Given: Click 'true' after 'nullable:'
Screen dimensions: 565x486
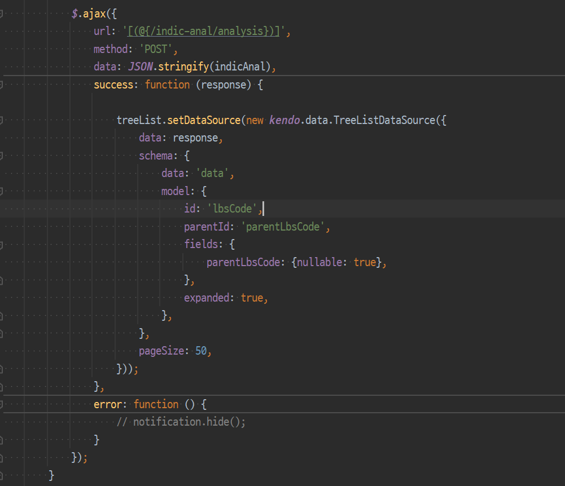Looking at the screenshot, I should pos(365,262).
